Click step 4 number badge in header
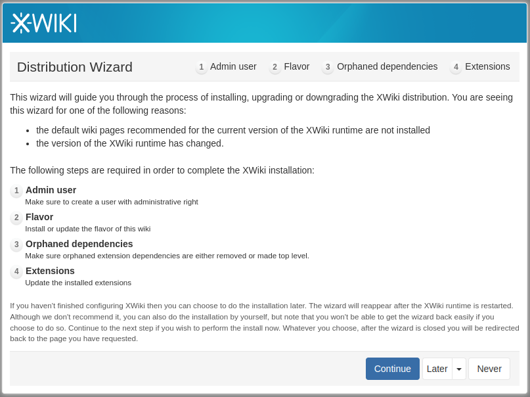The height and width of the screenshot is (397, 530). pos(456,67)
